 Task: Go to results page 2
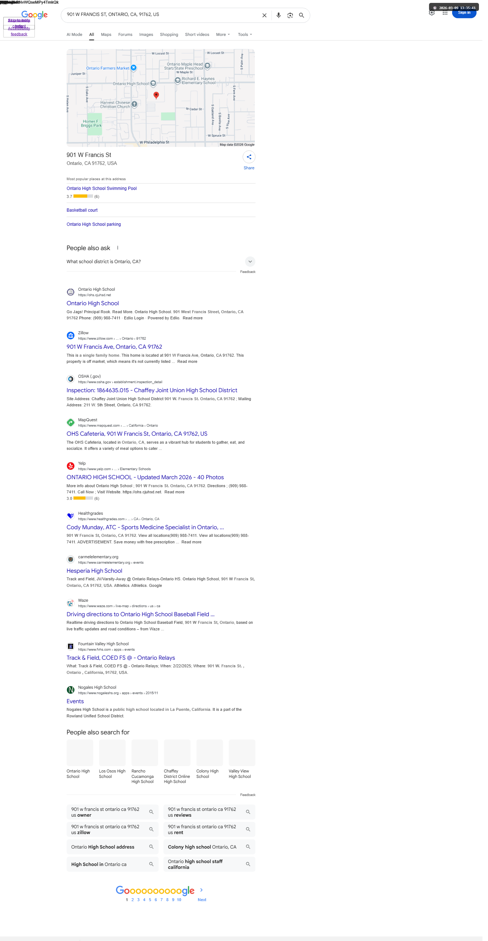pos(134,909)
